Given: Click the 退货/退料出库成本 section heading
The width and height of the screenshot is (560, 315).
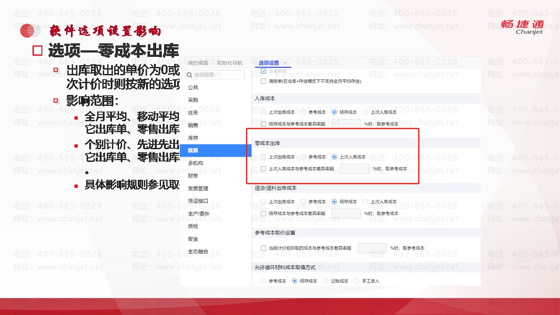Looking at the screenshot, I should point(276,188).
